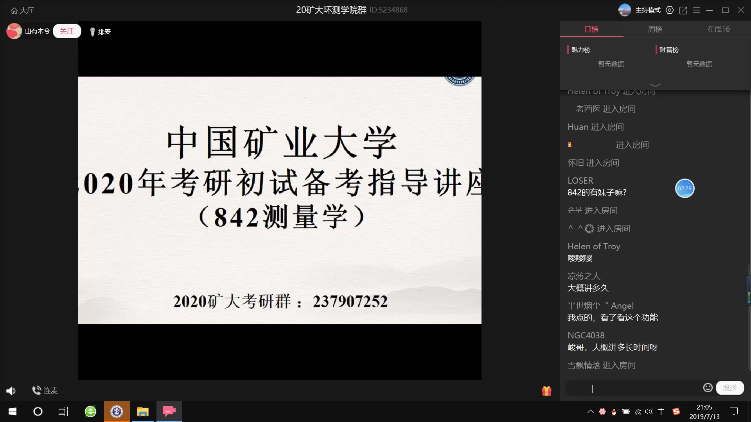Click 老西医 进入房间 entry line
751x422 pixels.
click(x=605, y=109)
